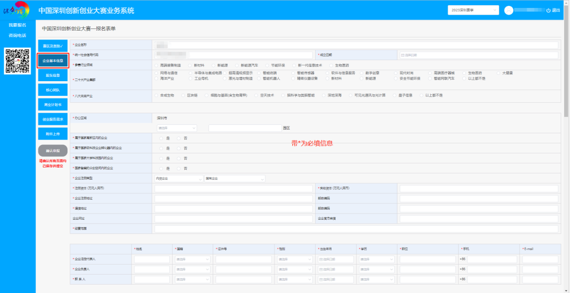Select 智能网联汽车 cluster radio
This screenshot has width=570, height=293.
[430, 79]
